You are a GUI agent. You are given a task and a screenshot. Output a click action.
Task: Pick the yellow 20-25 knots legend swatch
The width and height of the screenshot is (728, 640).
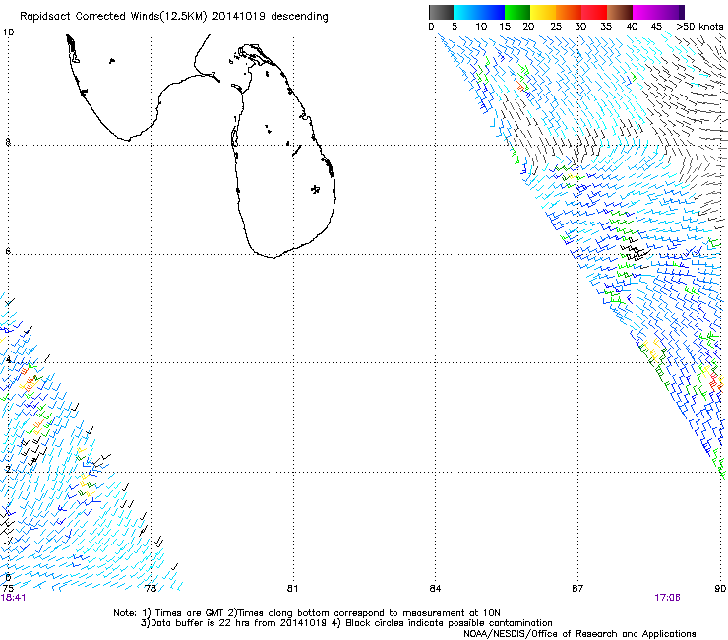coord(543,12)
